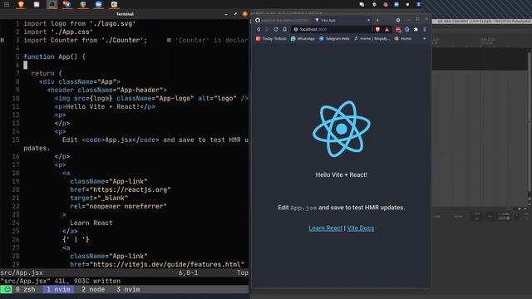Click the circular profile icon in tab bar
The image size is (532, 299).
click(x=398, y=20)
